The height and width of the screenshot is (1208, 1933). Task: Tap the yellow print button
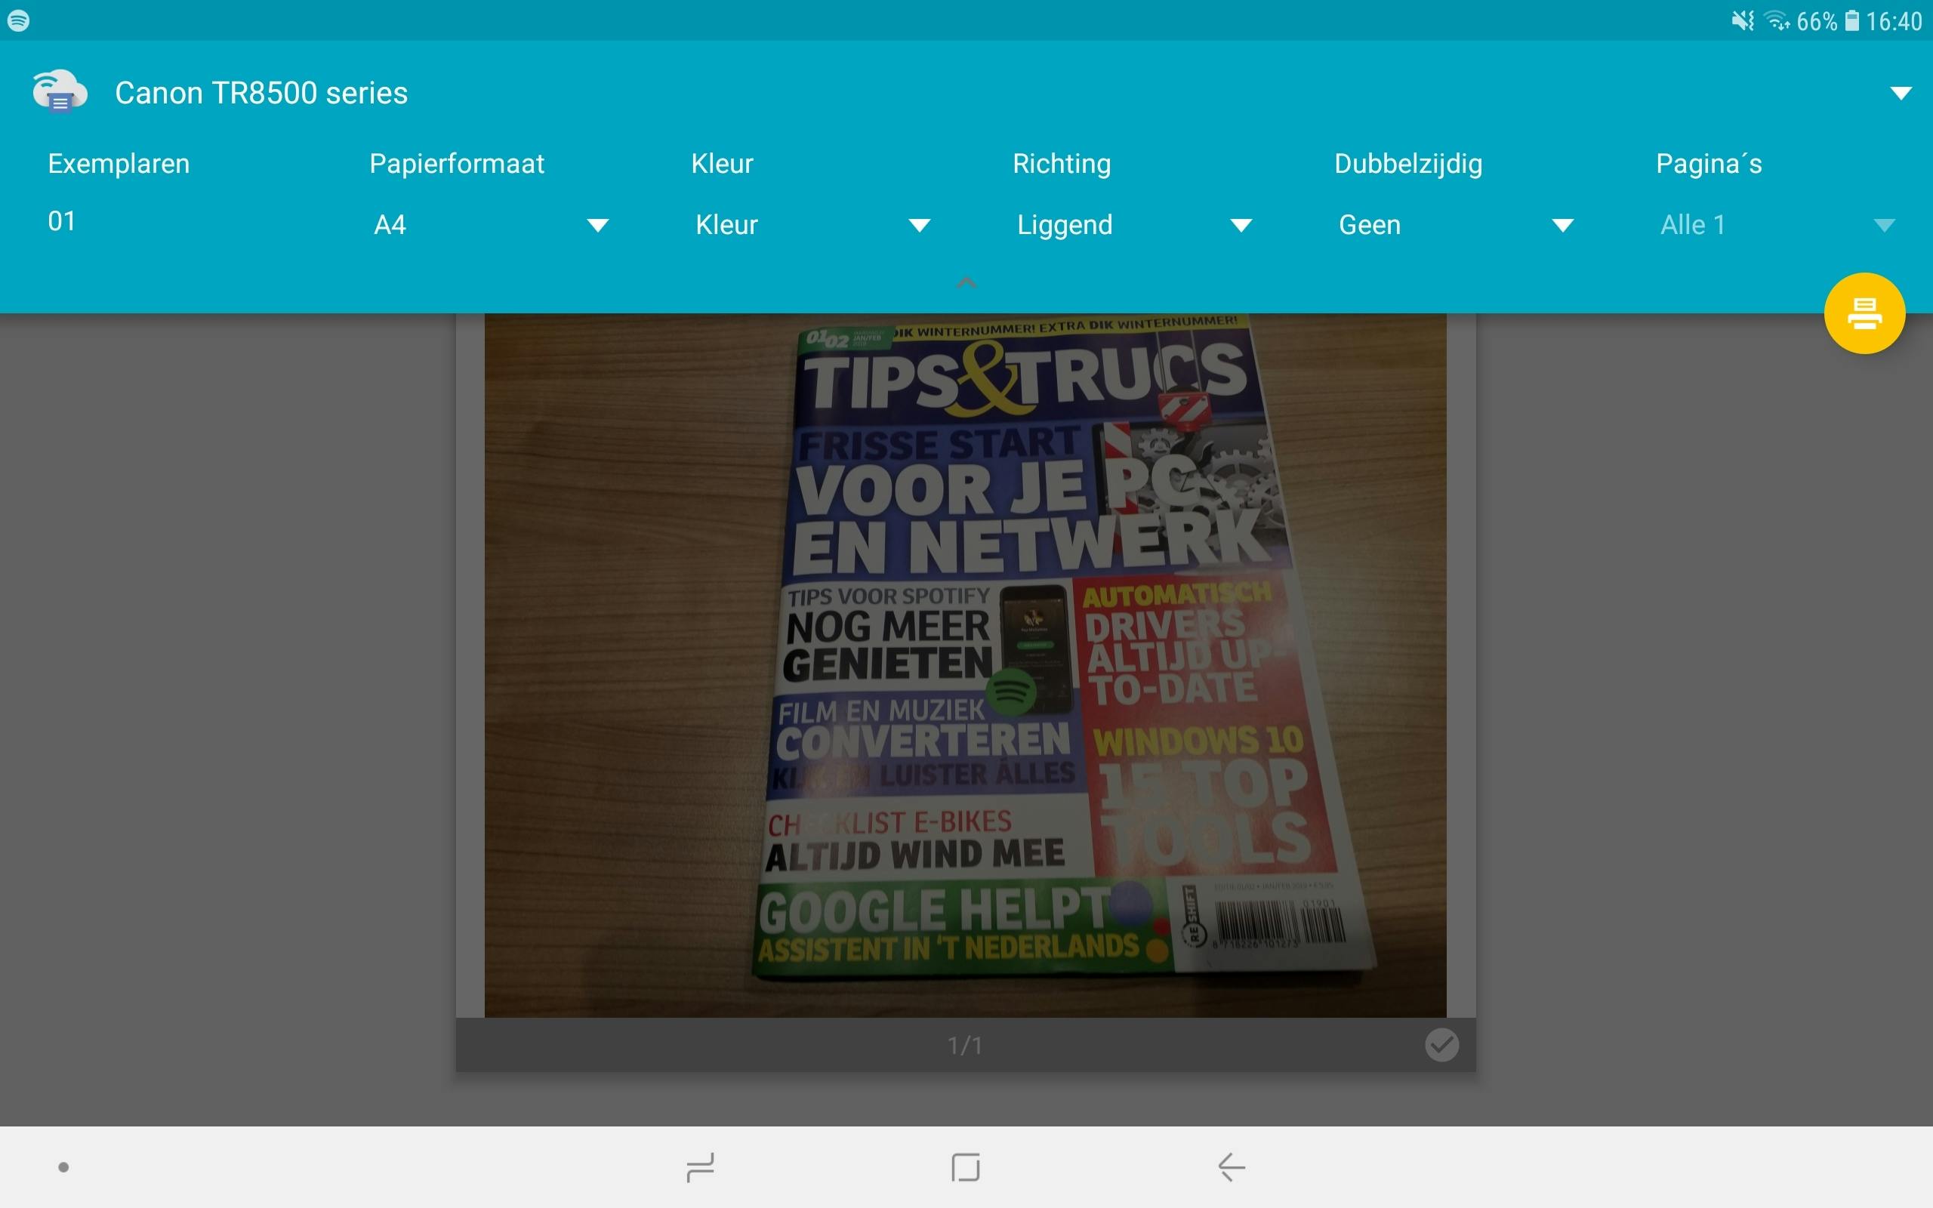click(1864, 313)
